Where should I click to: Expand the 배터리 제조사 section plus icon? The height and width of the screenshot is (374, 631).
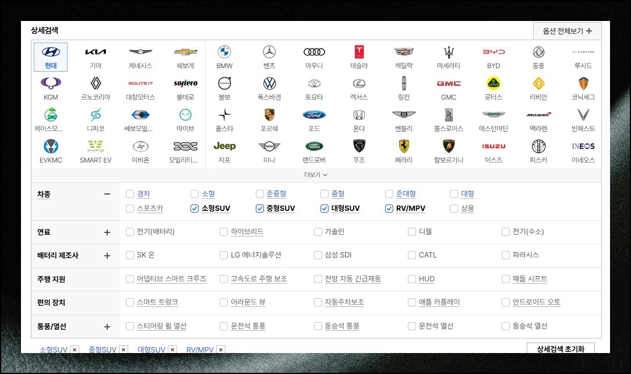coord(107,256)
